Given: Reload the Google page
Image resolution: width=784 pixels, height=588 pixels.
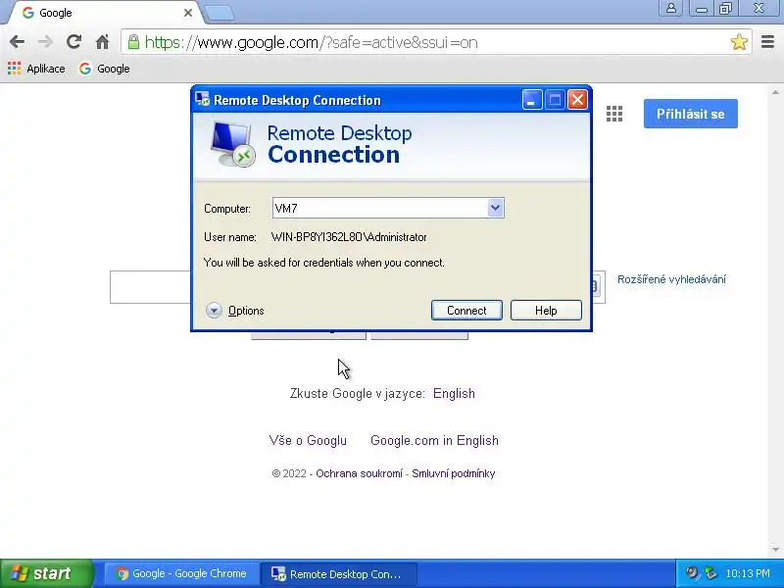Looking at the screenshot, I should 74,41.
